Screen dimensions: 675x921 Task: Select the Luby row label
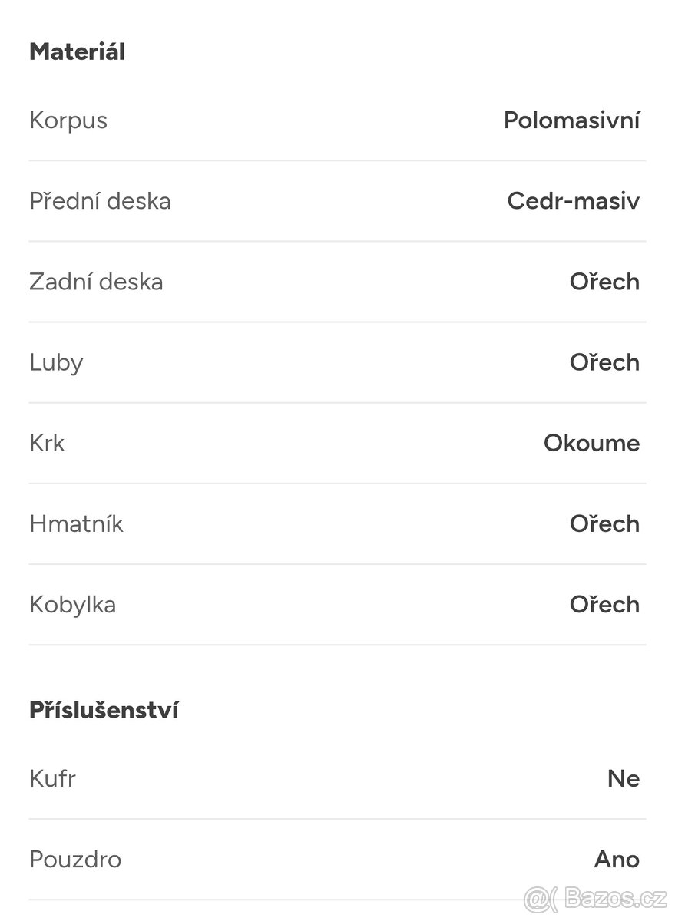click(x=56, y=362)
